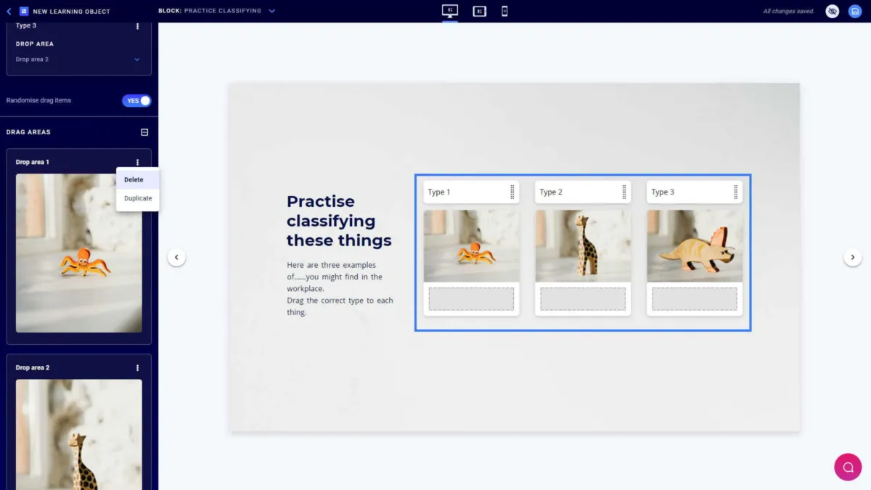Image resolution: width=871 pixels, height=490 pixels.
Task: Click the save disk icon
Action: coord(855,12)
